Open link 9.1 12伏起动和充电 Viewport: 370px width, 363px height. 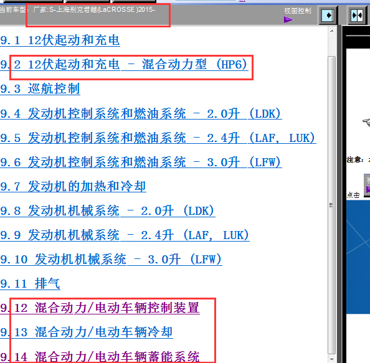point(60,40)
